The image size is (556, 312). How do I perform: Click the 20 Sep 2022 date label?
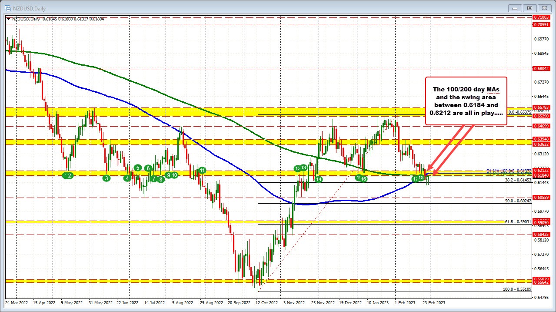click(x=239, y=302)
